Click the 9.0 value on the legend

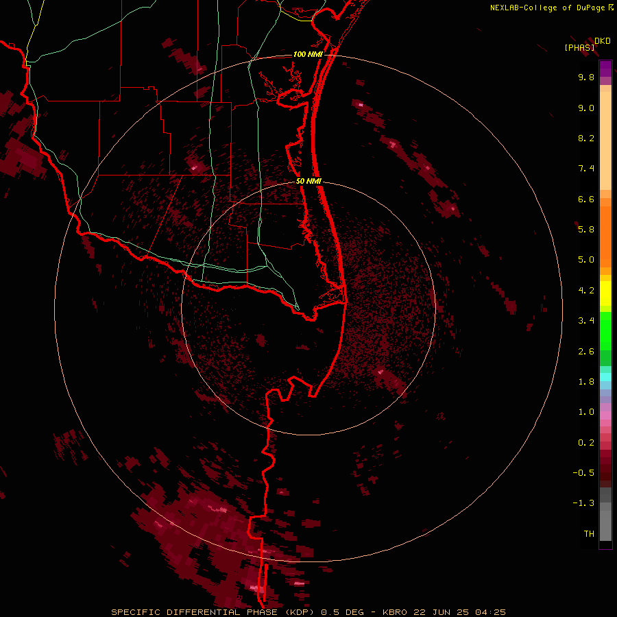[x=586, y=108]
